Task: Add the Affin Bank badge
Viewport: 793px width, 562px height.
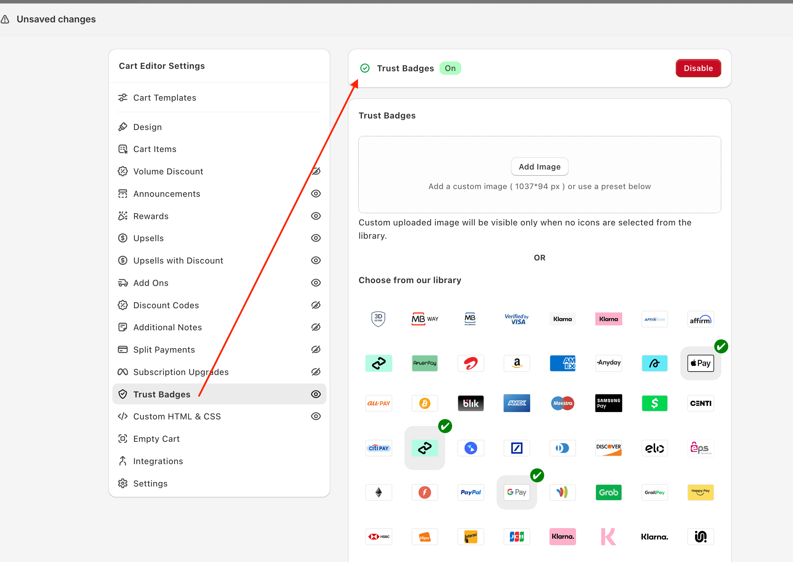Action: pyautogui.click(x=655, y=319)
